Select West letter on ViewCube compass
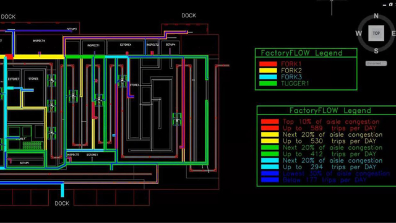 [359, 33]
